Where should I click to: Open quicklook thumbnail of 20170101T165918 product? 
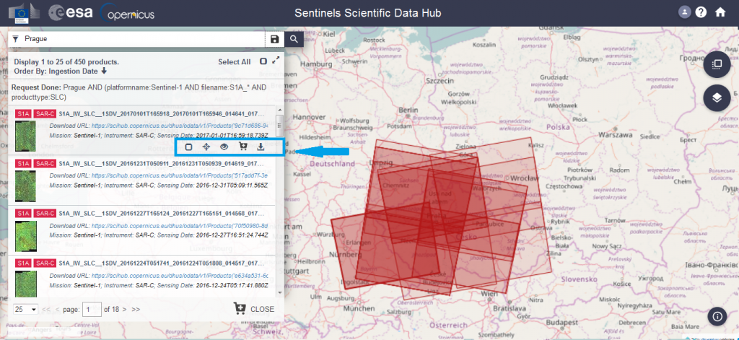25,136
